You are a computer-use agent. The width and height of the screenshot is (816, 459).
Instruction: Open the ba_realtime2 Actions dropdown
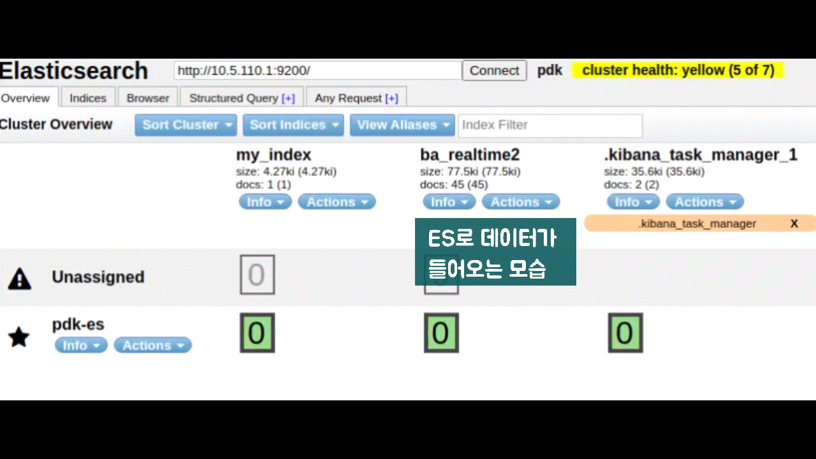click(x=521, y=202)
